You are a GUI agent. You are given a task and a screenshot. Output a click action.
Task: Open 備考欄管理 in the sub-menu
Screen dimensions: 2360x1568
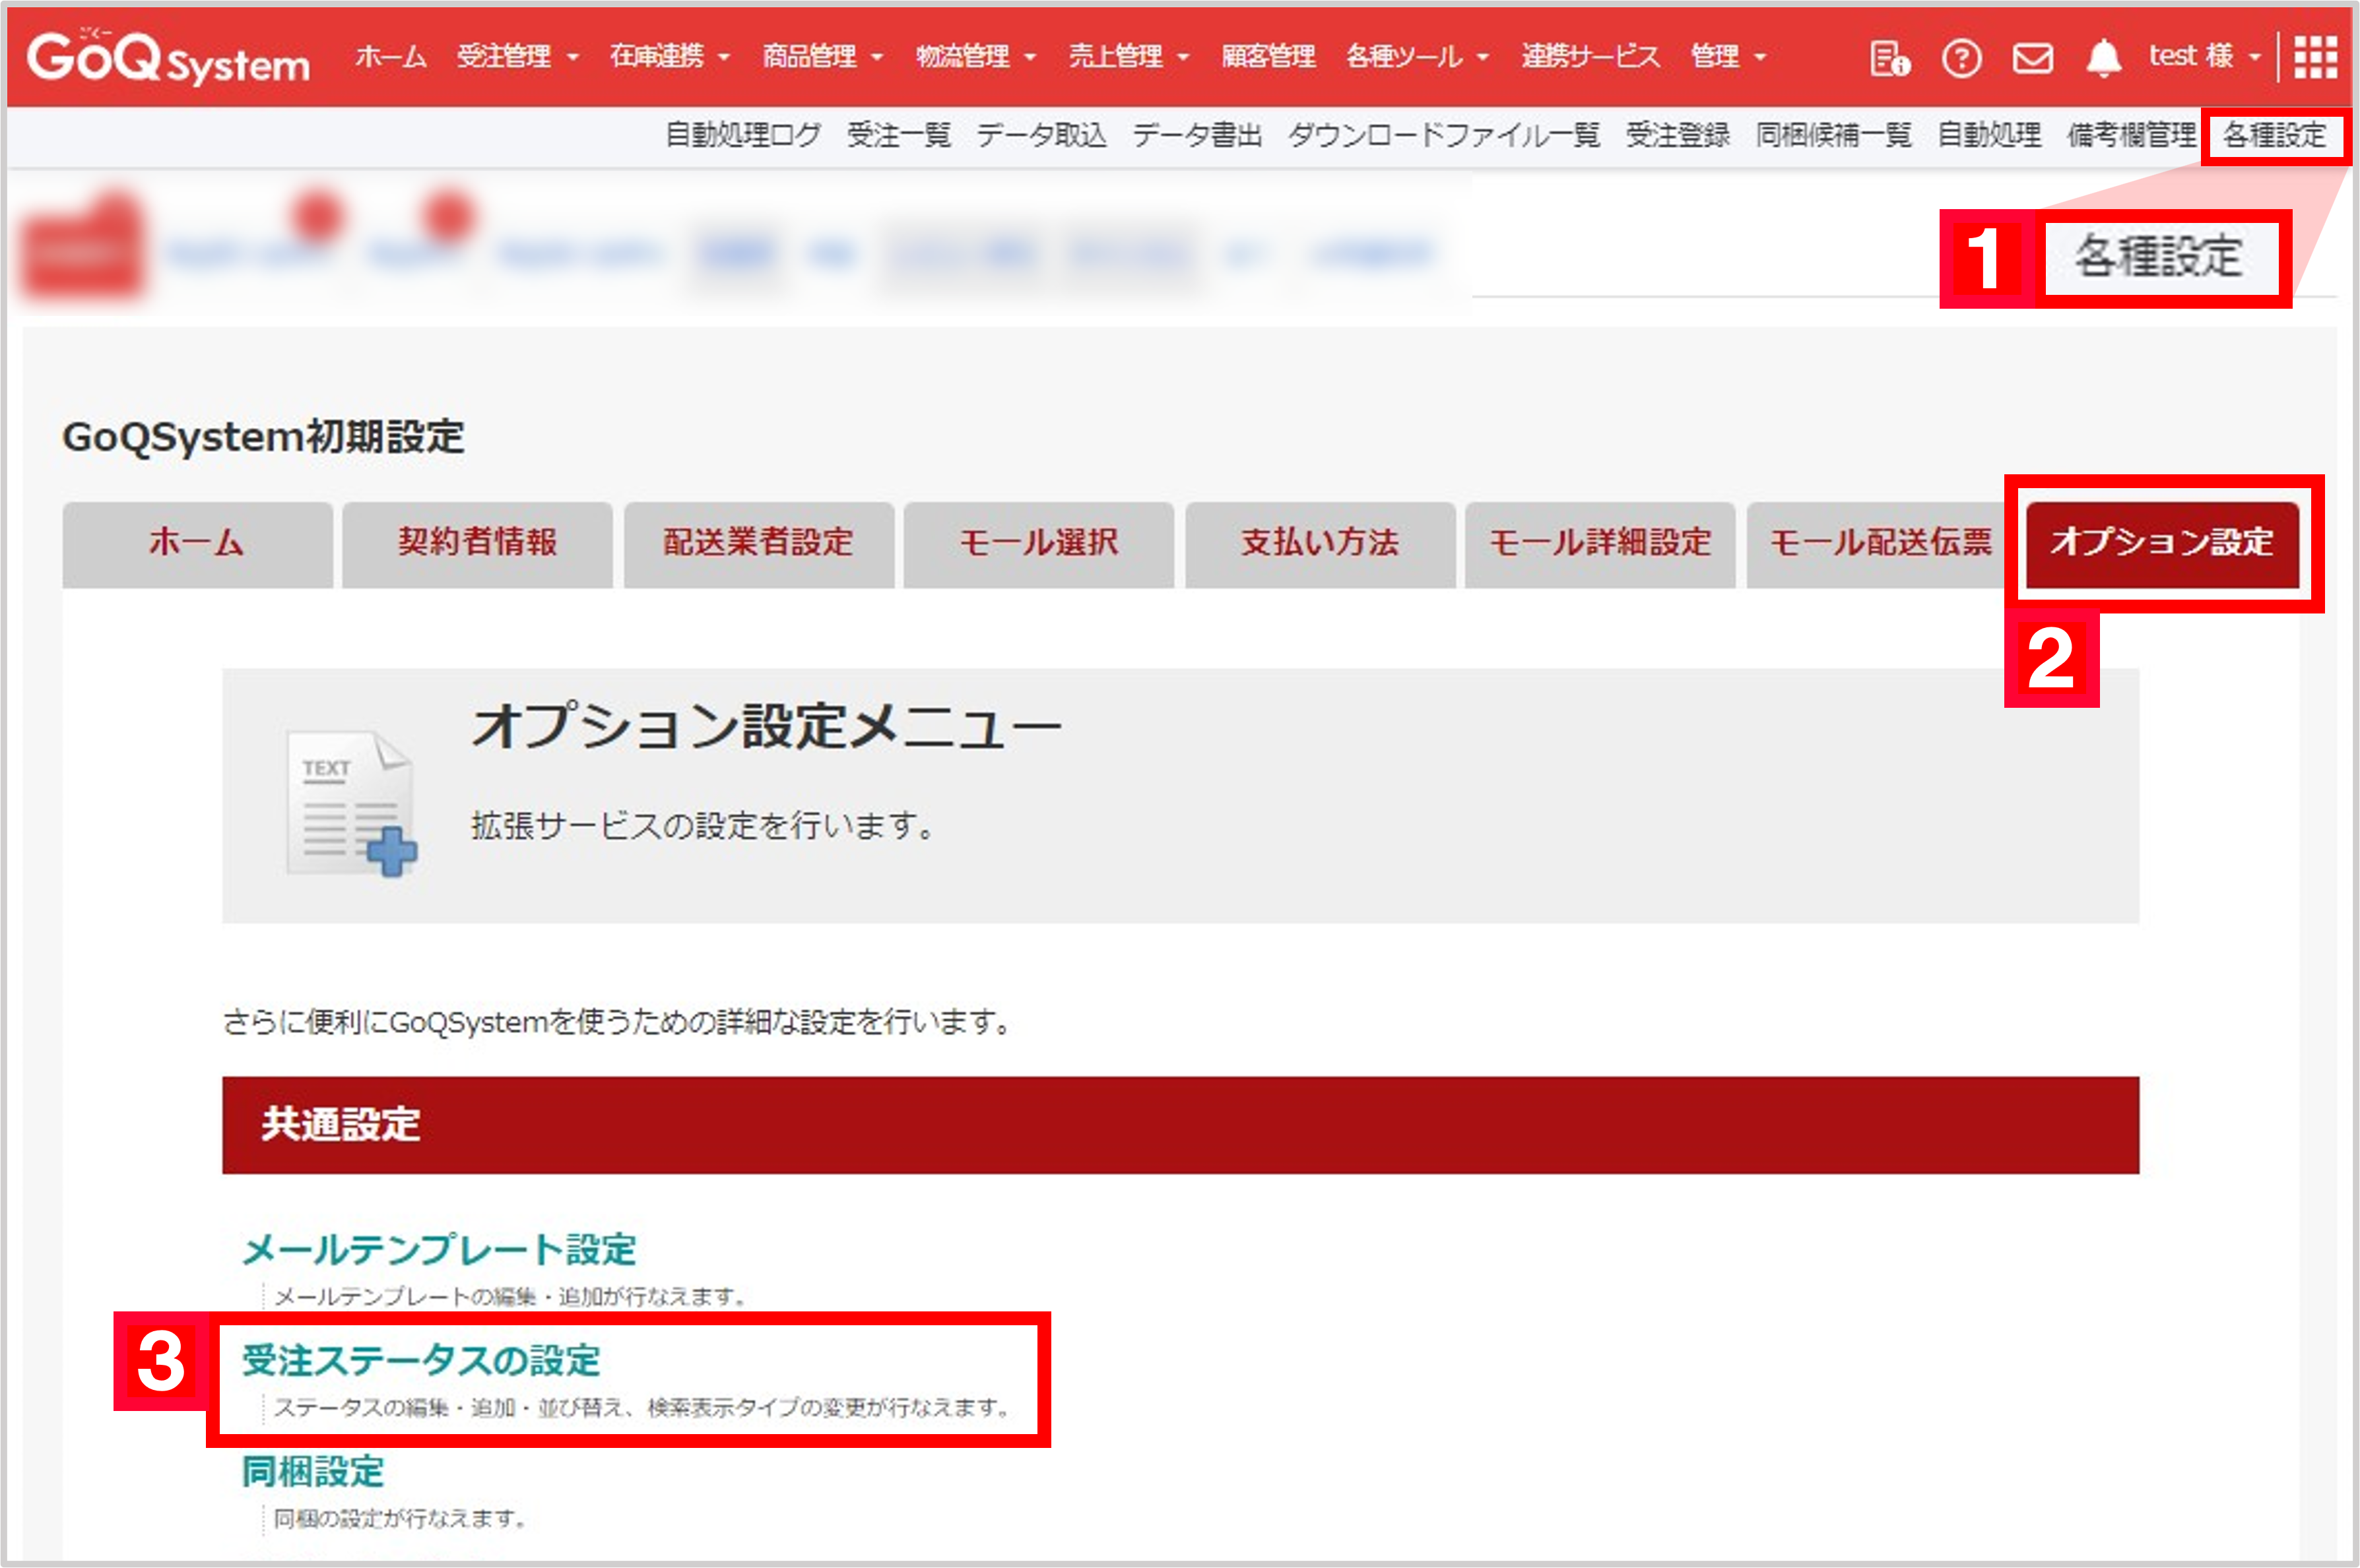(x=2132, y=134)
